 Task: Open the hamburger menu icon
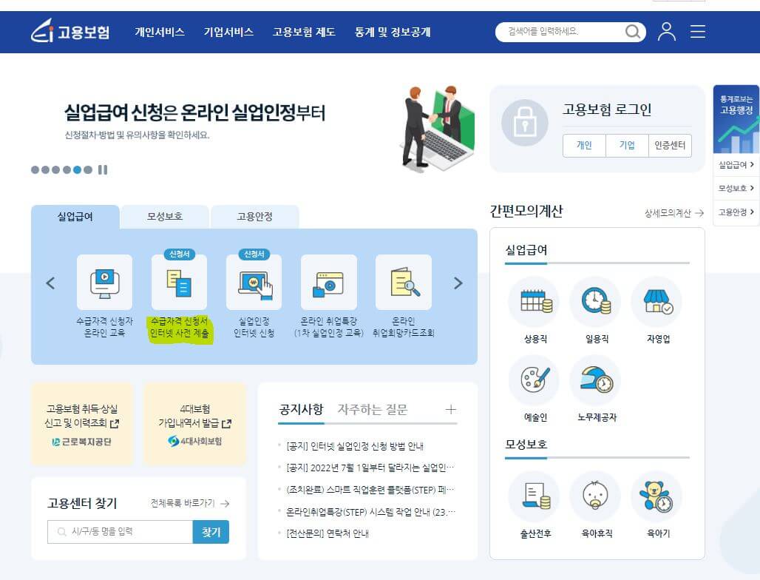697,32
